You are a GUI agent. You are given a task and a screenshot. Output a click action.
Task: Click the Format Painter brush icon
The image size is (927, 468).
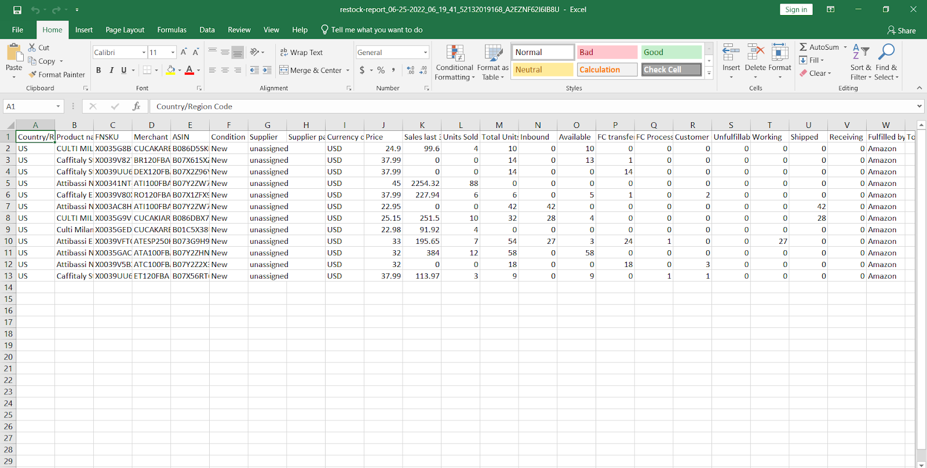point(32,75)
